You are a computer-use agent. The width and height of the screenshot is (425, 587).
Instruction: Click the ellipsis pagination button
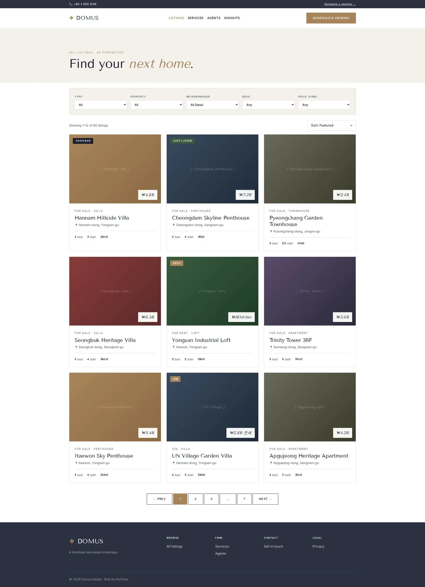228,499
